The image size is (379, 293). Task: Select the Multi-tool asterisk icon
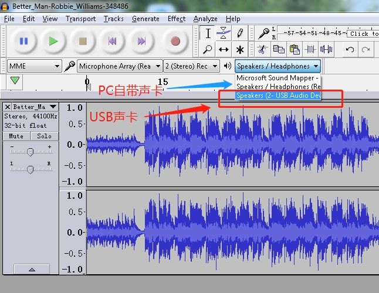click(239, 49)
